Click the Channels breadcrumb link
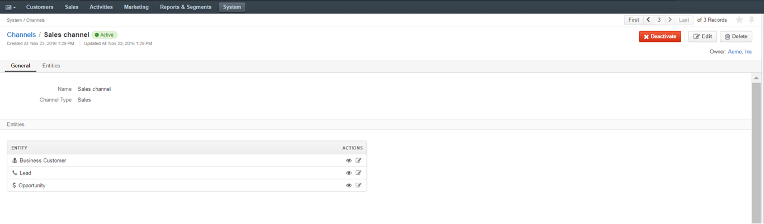The image size is (764, 224). coord(21,35)
